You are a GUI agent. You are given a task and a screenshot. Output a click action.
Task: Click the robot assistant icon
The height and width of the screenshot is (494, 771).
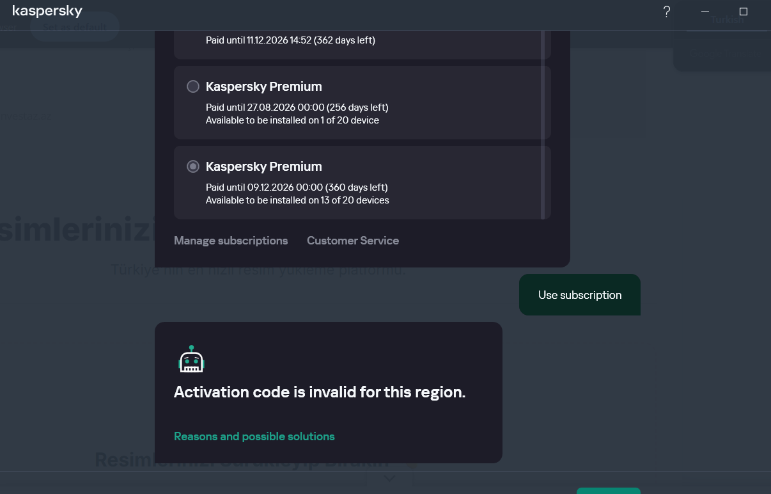point(191,359)
